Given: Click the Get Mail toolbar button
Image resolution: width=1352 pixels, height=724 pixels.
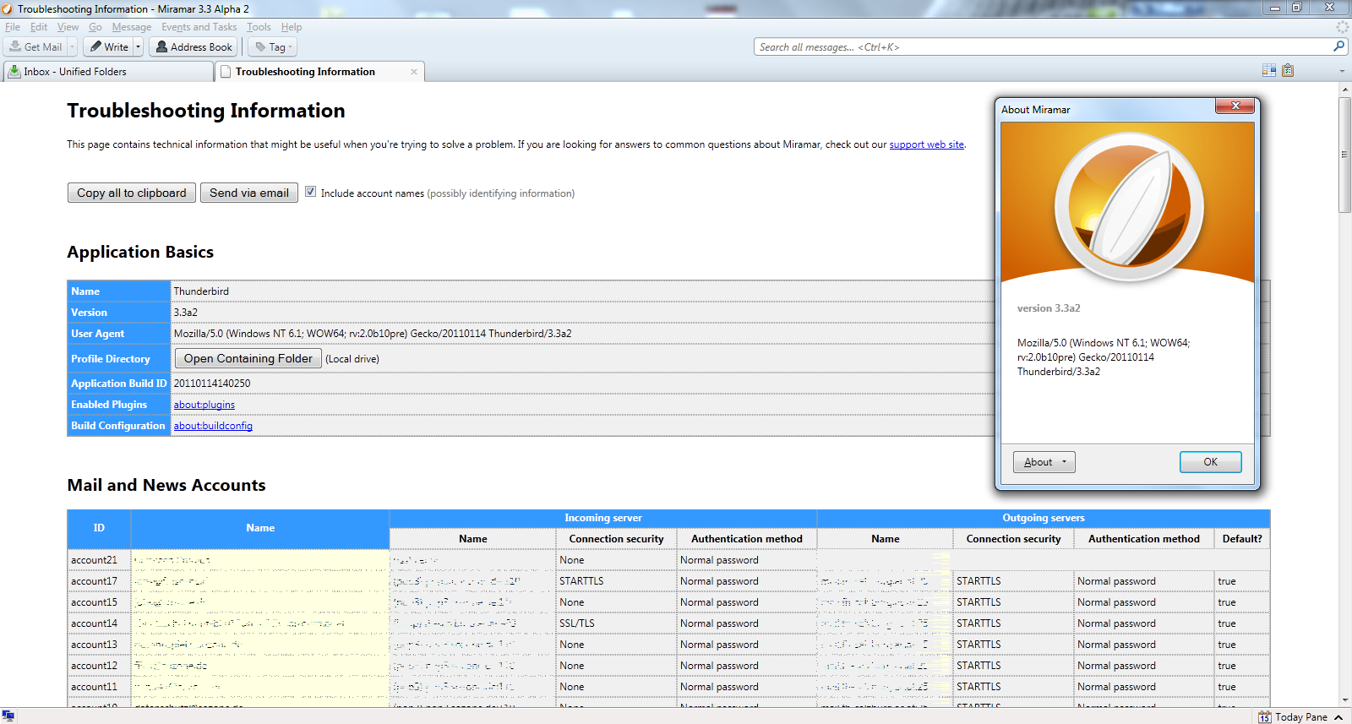Looking at the screenshot, I should [35, 47].
